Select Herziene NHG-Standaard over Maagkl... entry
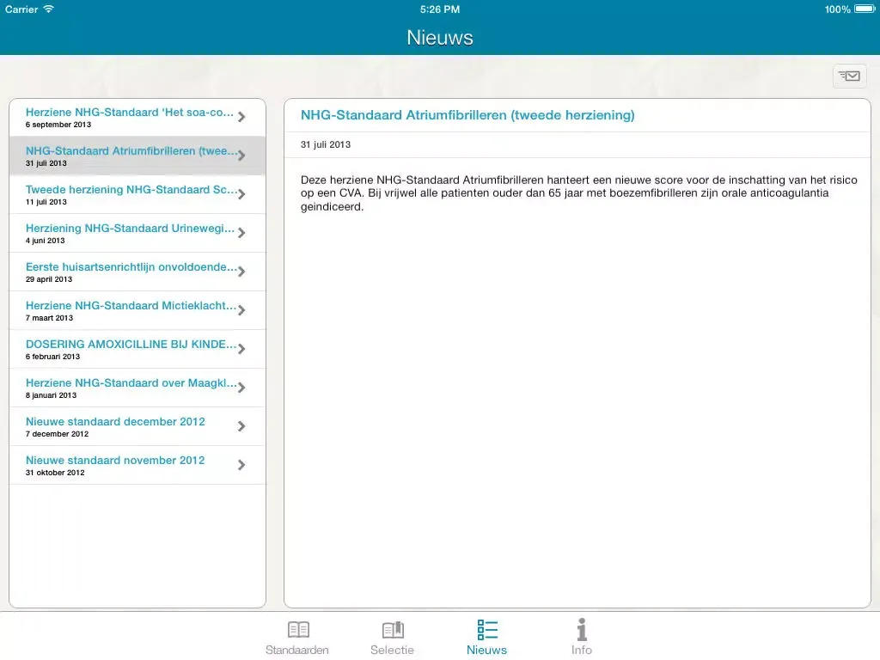880x660 pixels. coord(129,388)
